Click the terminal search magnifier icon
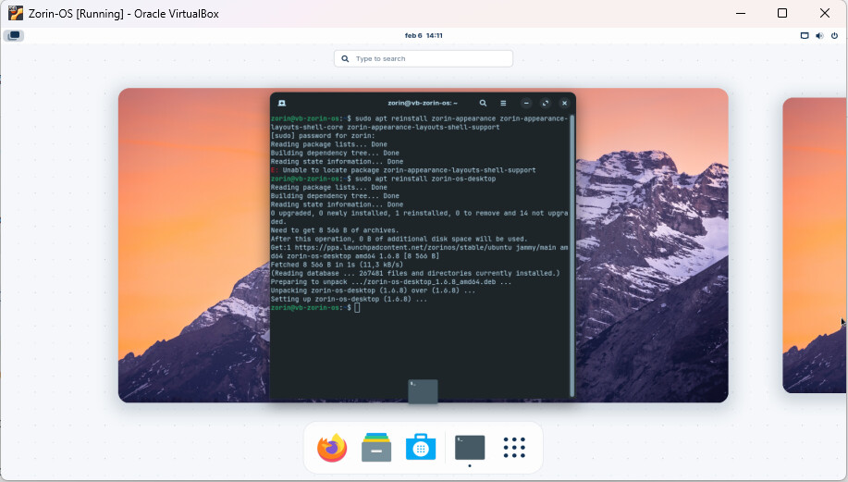Image resolution: width=848 pixels, height=482 pixels. pos(483,103)
